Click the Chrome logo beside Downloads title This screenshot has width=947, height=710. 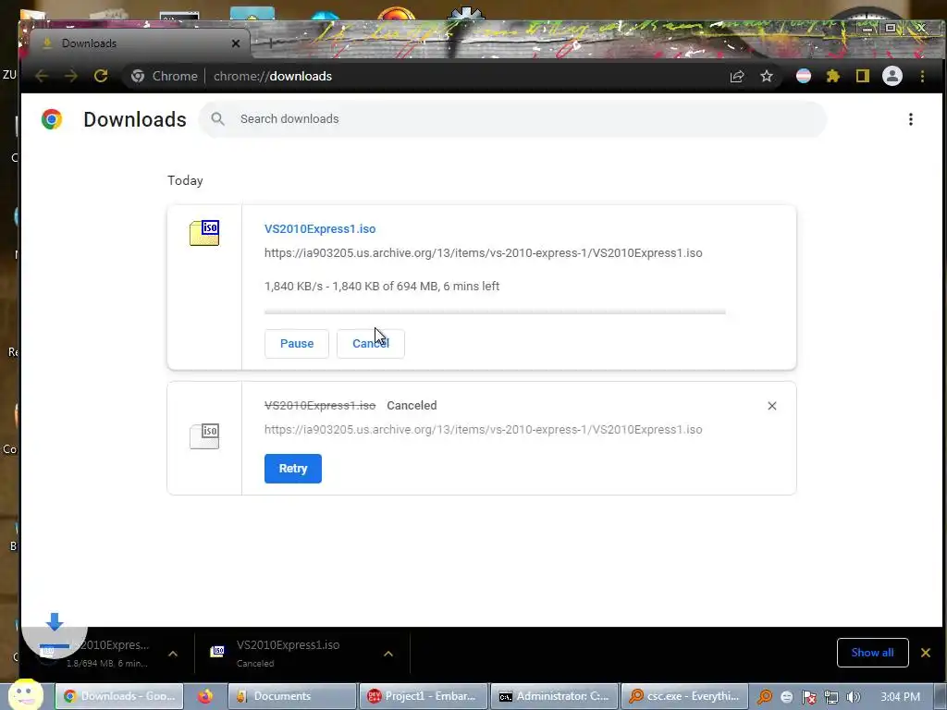pos(52,119)
